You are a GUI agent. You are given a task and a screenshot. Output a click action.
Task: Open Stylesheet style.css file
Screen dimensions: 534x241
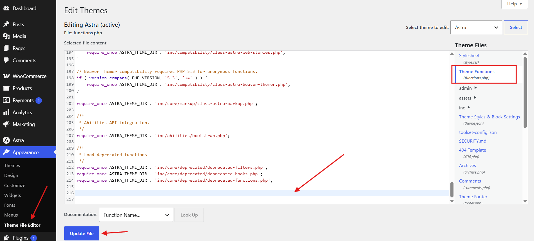pos(469,56)
